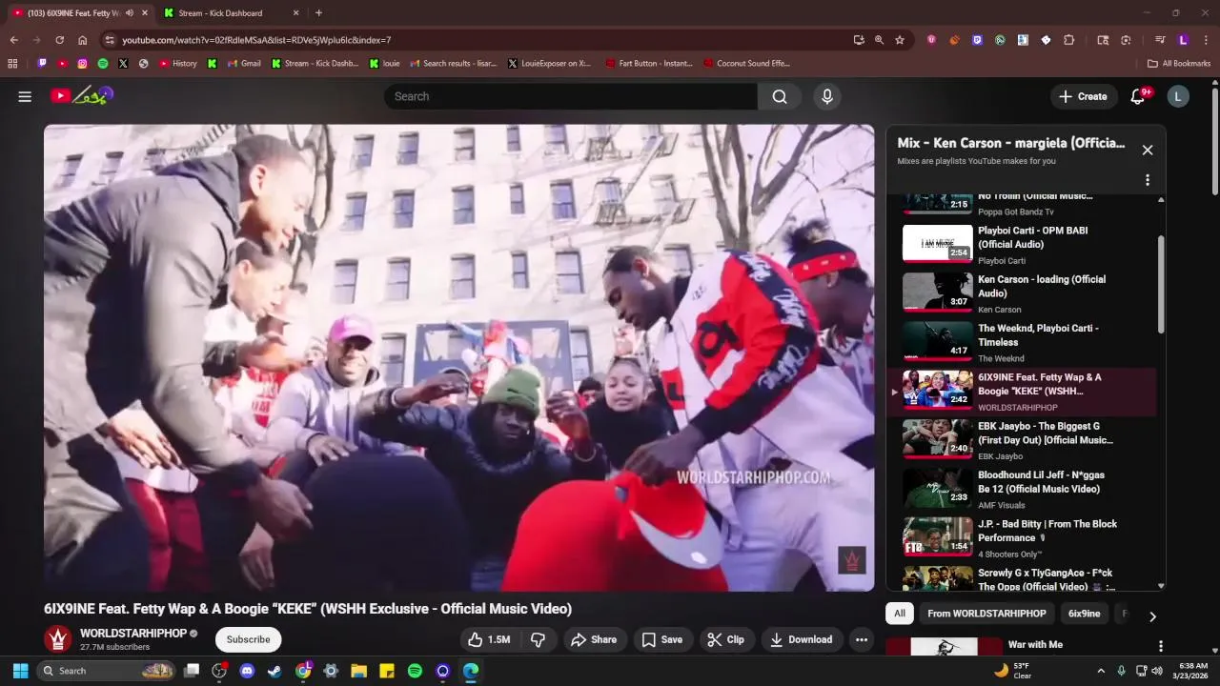Start voice search with microphone icon
Image resolution: width=1220 pixels, height=686 pixels.
[827, 96]
